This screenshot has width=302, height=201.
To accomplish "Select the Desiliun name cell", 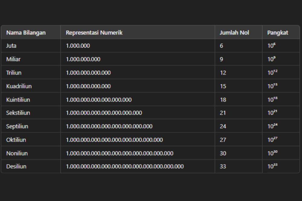I will [x=16, y=166].
